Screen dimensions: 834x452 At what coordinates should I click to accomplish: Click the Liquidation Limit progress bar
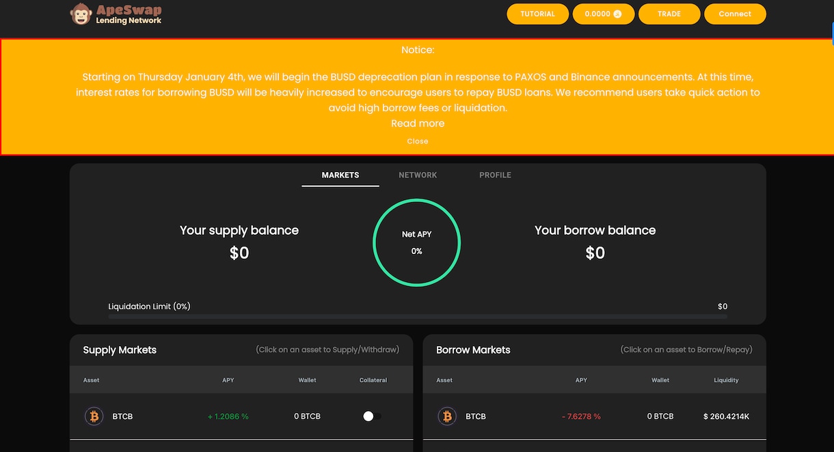[x=418, y=316]
